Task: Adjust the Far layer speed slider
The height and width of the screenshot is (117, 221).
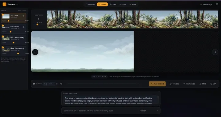Action: coord(10,32)
